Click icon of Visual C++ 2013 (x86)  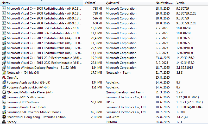coord(4,53)
